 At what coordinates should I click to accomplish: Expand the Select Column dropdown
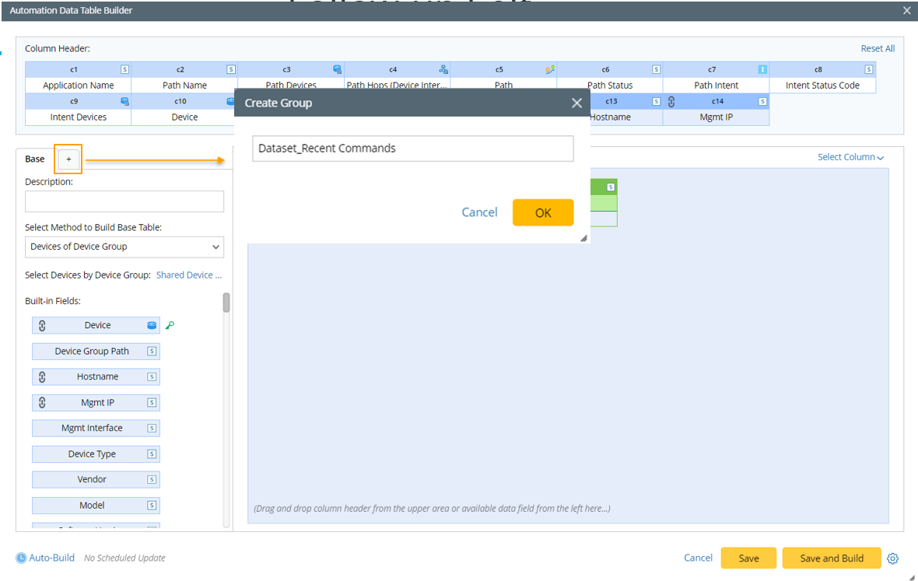click(850, 157)
